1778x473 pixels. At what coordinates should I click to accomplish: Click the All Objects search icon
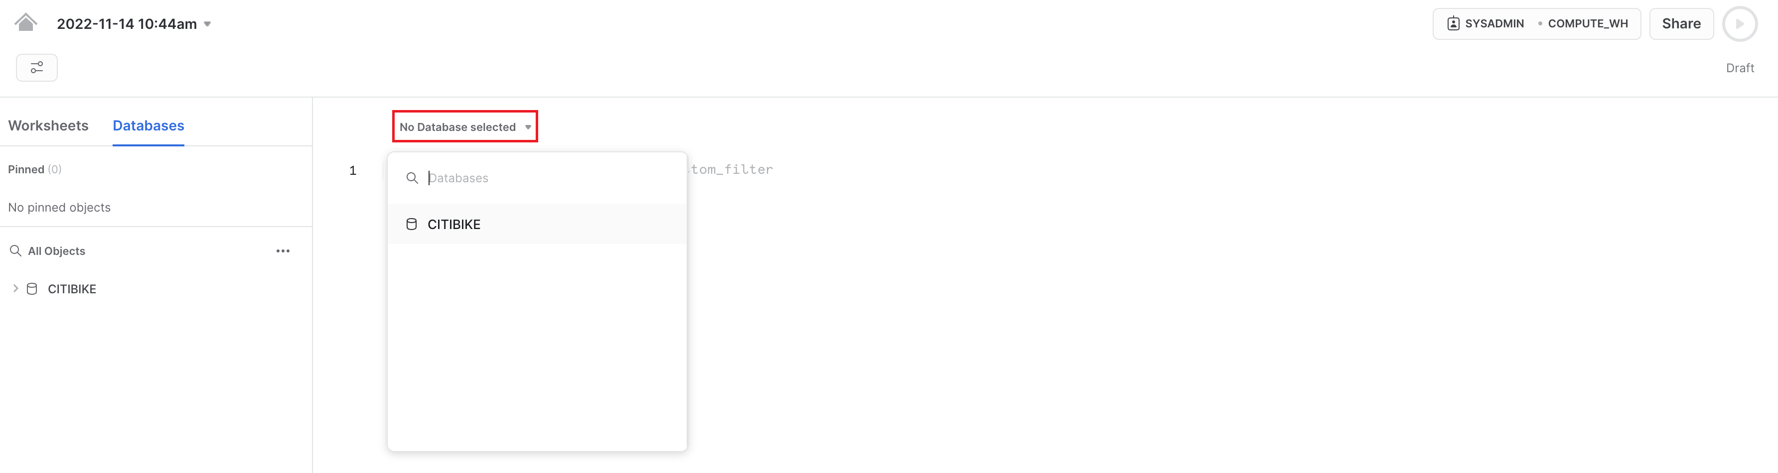pos(15,250)
